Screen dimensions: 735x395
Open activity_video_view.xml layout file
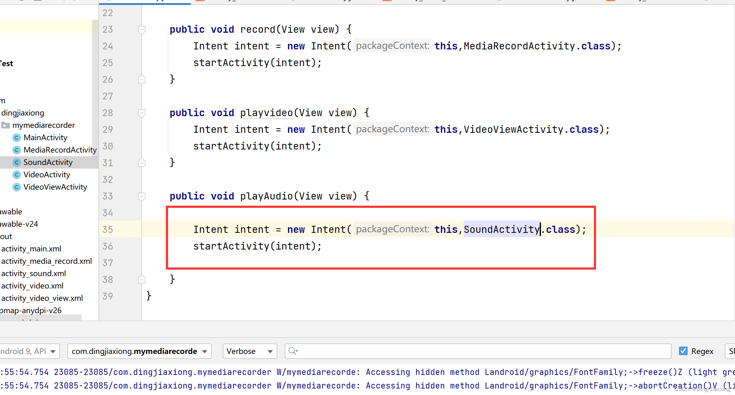click(42, 298)
